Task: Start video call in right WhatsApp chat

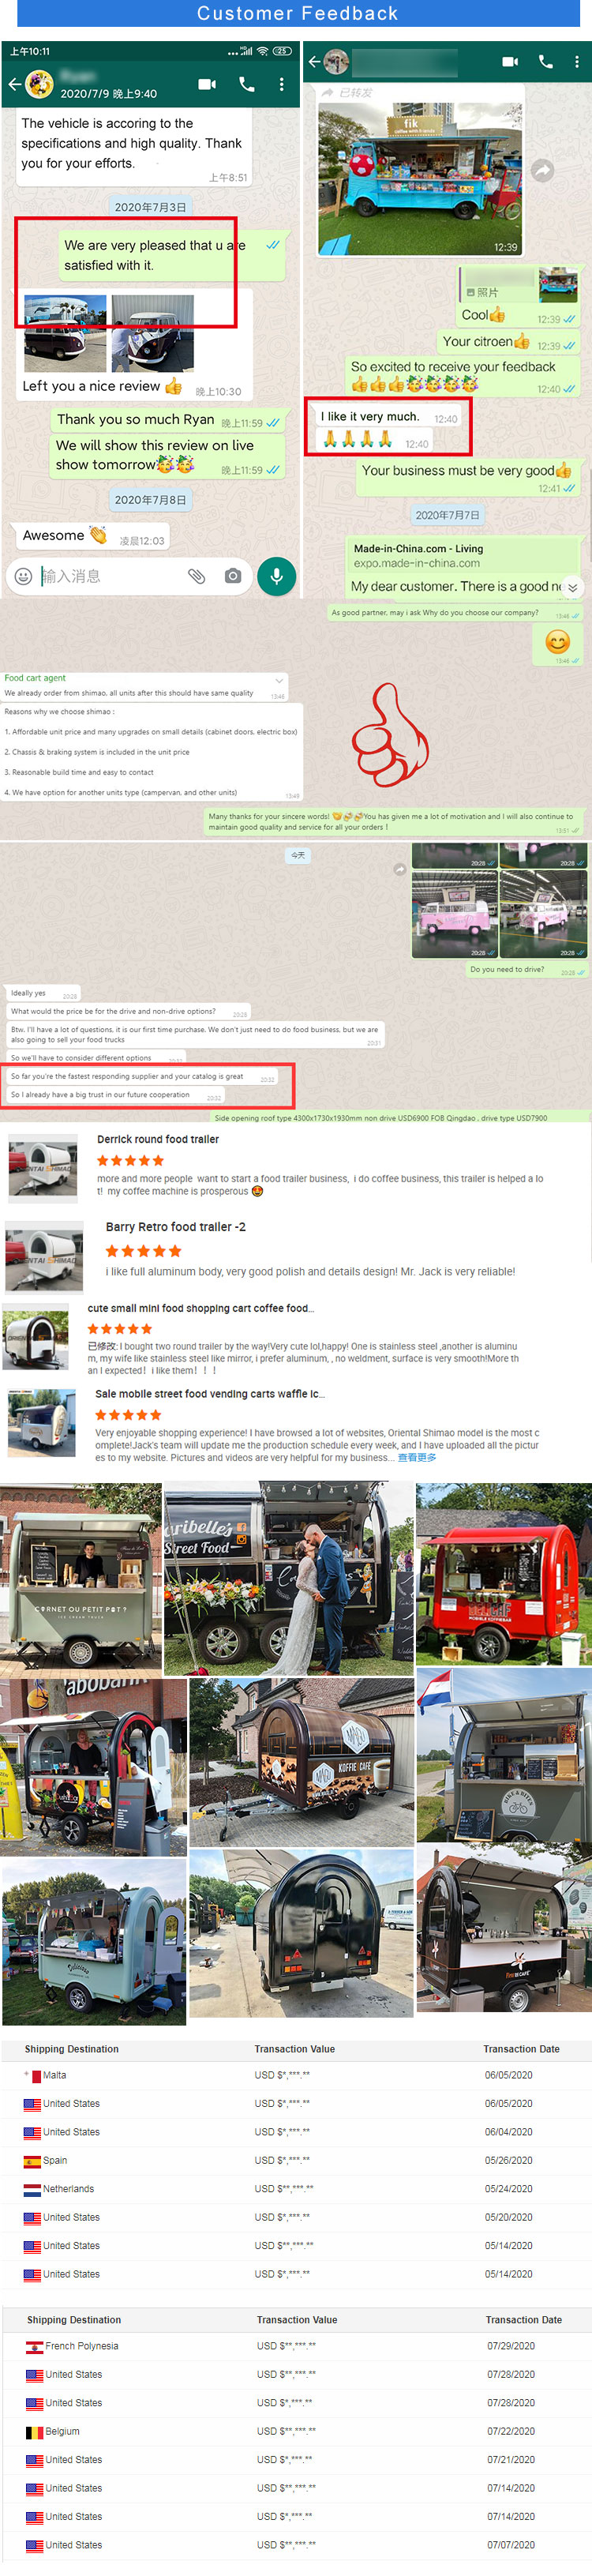Action: click(510, 62)
